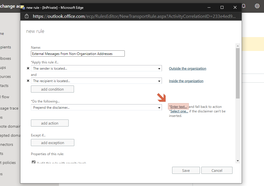Select accepted domains in background sidebar
Viewport: 264px width, 186px height.
coord(10,135)
